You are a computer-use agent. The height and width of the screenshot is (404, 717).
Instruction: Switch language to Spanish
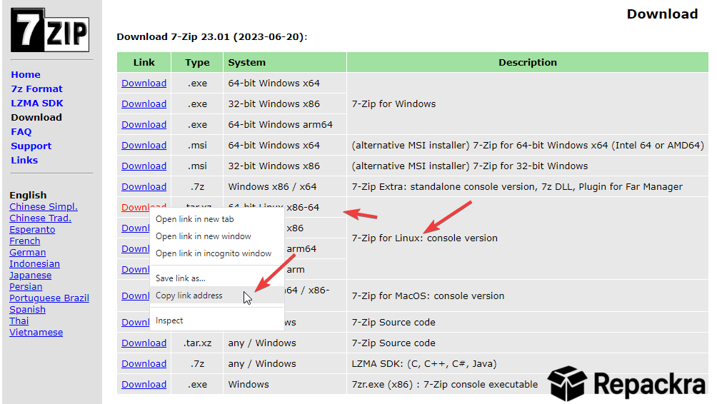pyautogui.click(x=27, y=309)
